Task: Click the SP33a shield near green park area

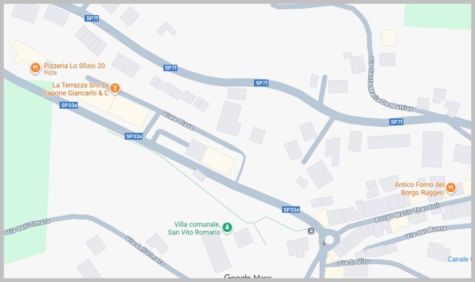Action: tap(69, 105)
